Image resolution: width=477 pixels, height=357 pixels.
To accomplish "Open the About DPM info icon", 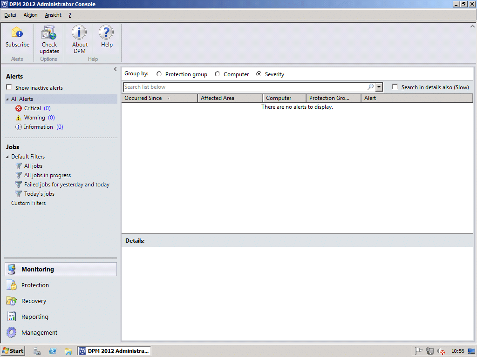I will (x=79, y=32).
